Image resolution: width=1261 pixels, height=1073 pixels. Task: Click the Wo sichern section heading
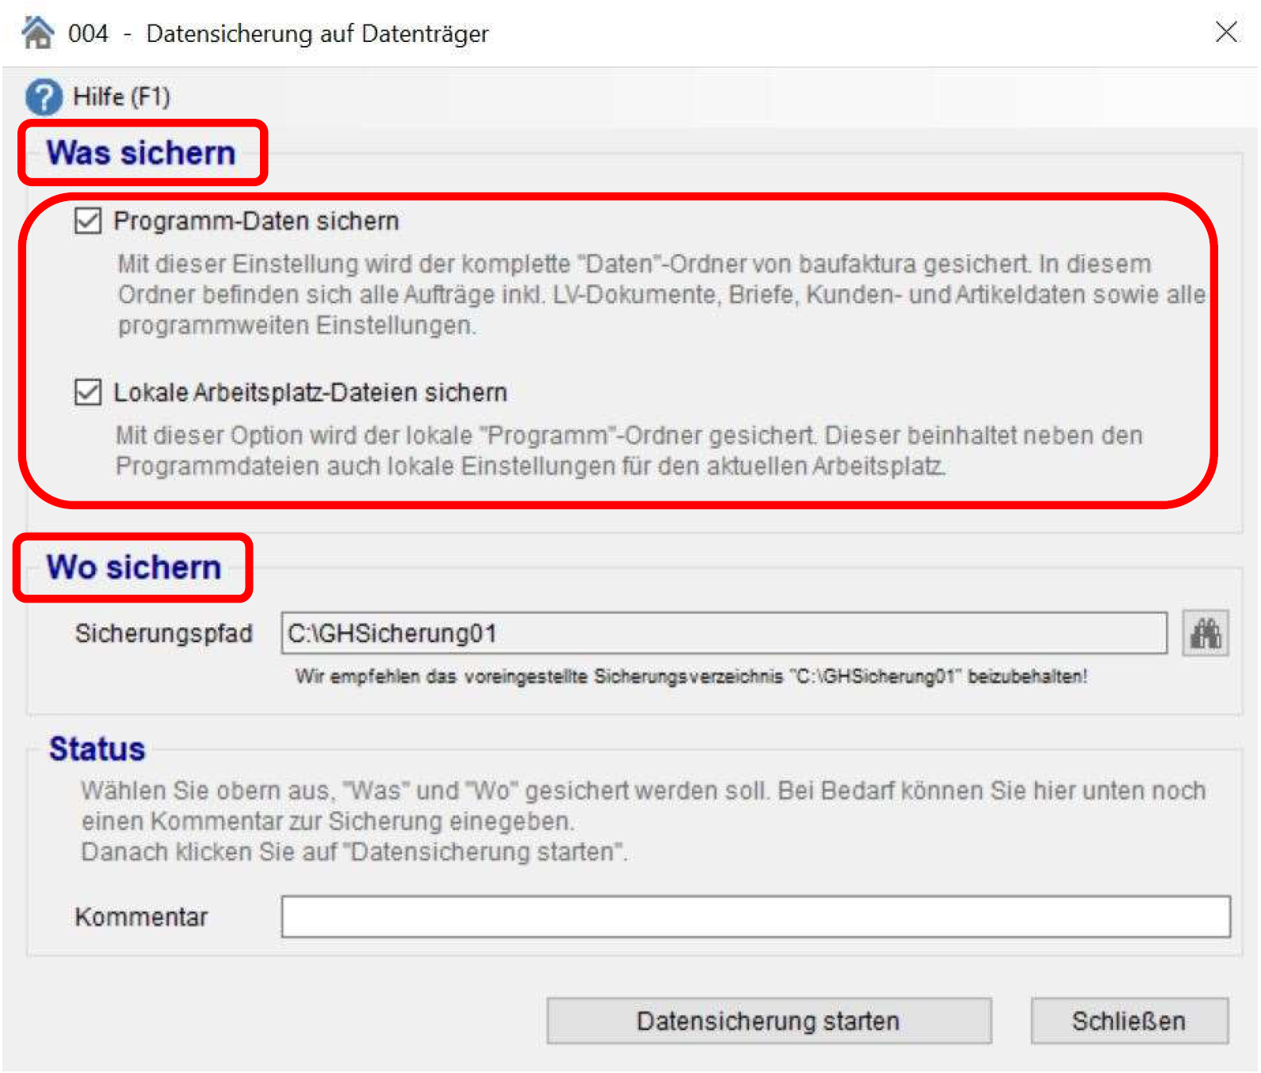tap(134, 567)
